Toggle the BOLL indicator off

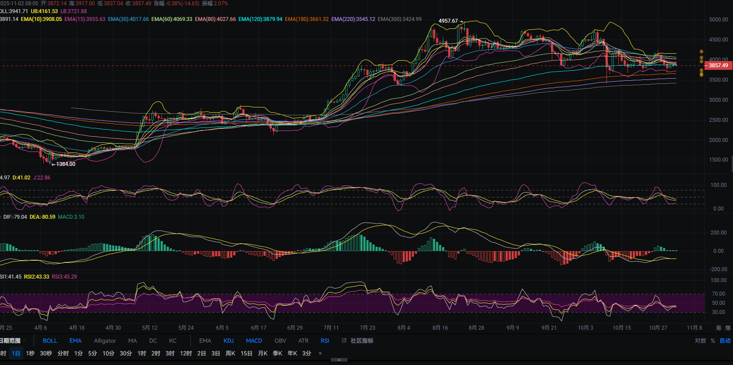(50, 341)
